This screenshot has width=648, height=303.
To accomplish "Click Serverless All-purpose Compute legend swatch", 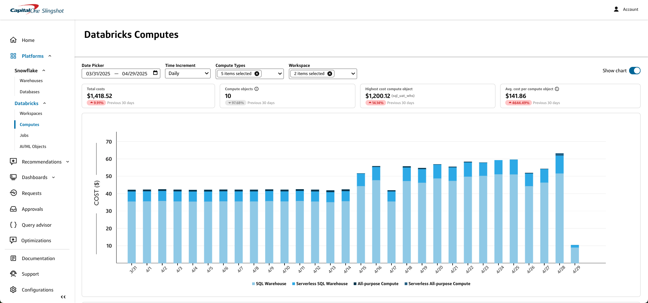I will click(406, 284).
